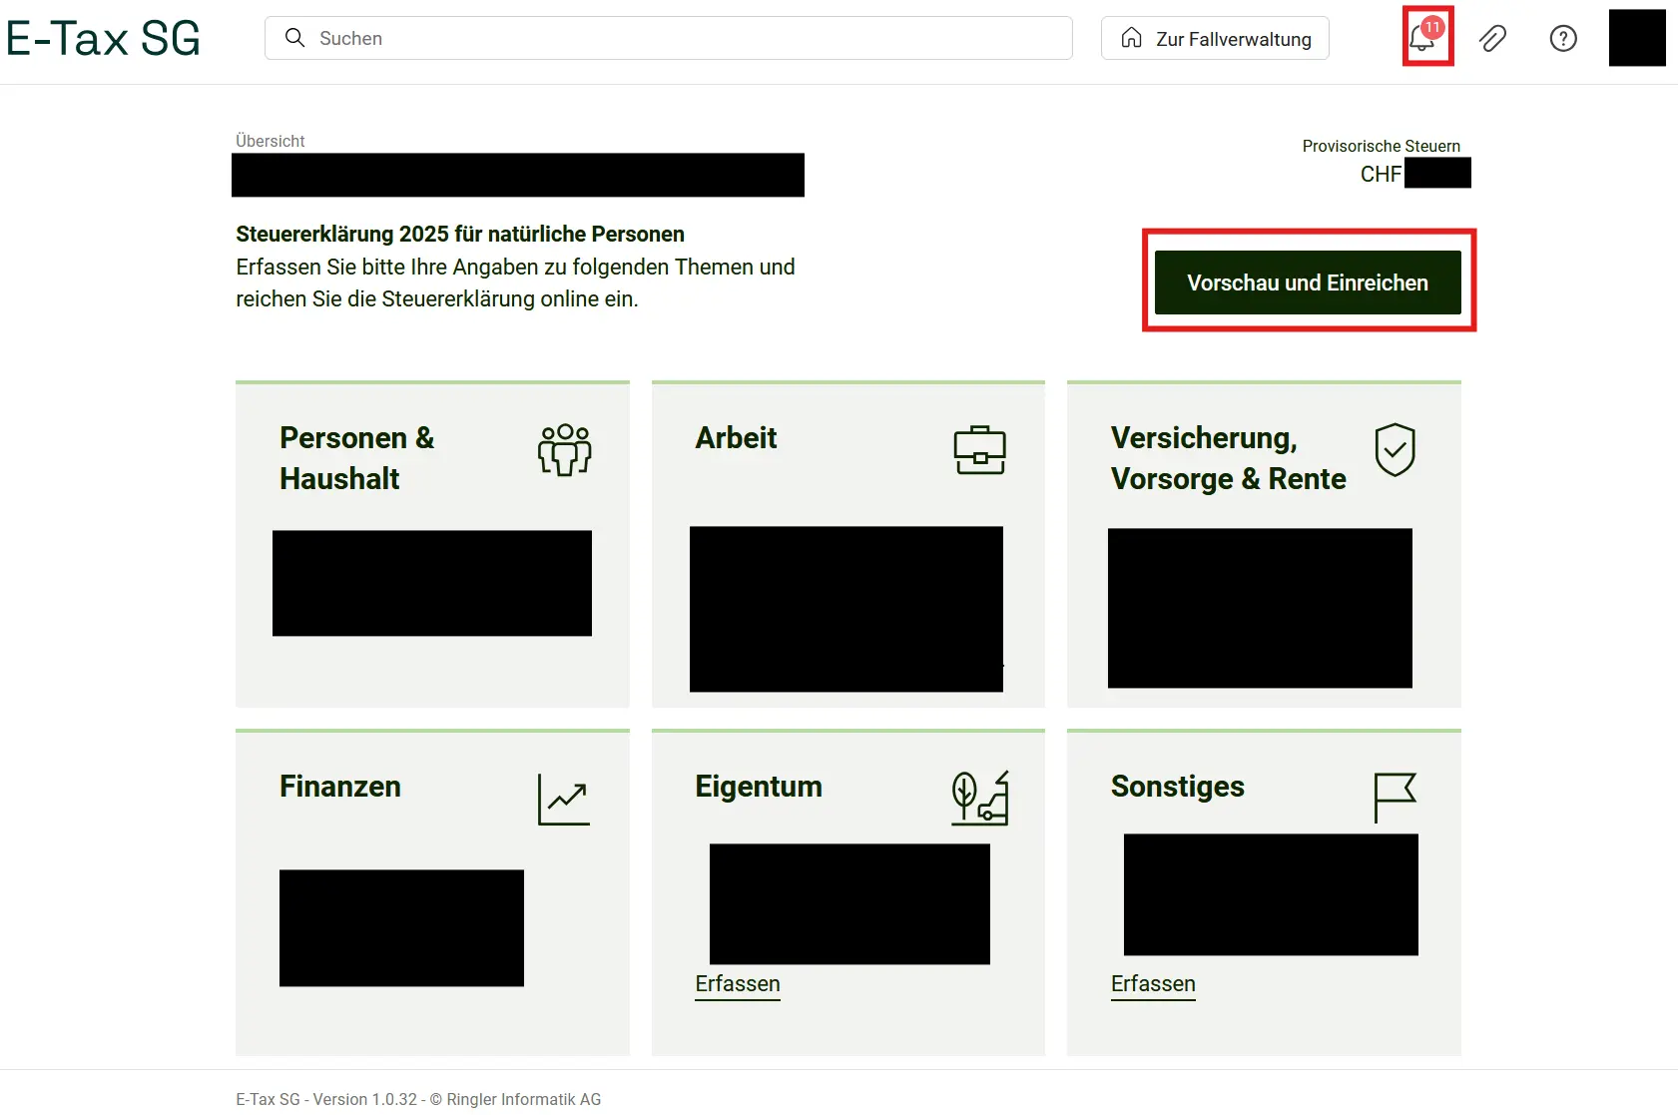This screenshot has width=1678, height=1115.
Task: Open Zur Fallverwaltung
Action: click(x=1215, y=38)
